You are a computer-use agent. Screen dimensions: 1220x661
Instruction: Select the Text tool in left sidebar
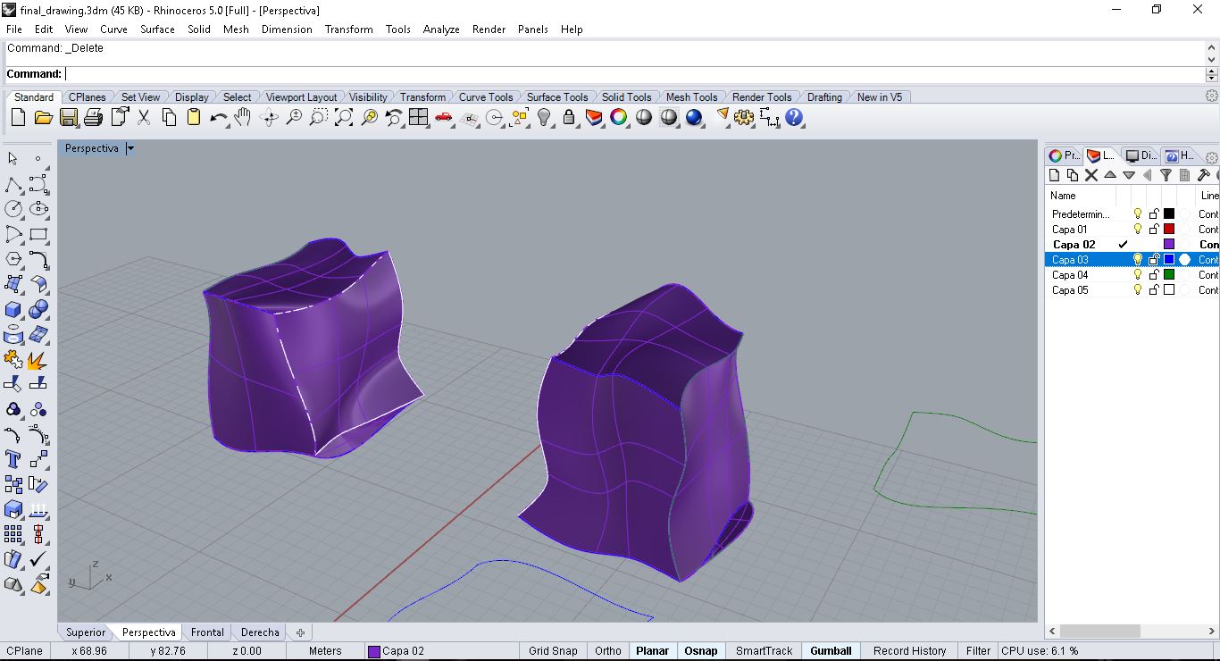tap(13, 460)
